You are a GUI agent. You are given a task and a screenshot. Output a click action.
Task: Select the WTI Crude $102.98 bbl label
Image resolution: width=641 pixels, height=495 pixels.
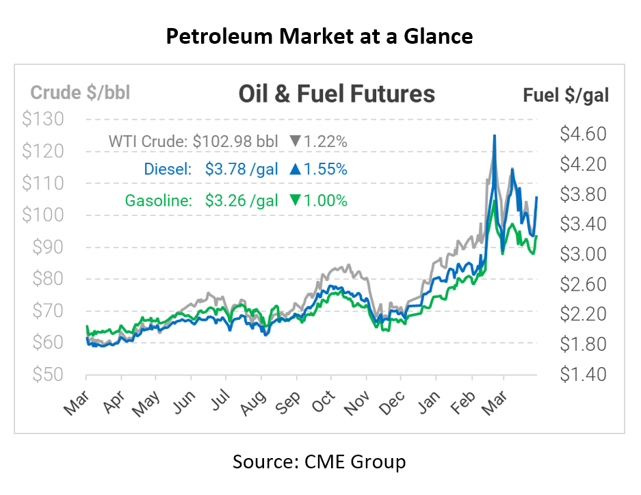tap(194, 142)
